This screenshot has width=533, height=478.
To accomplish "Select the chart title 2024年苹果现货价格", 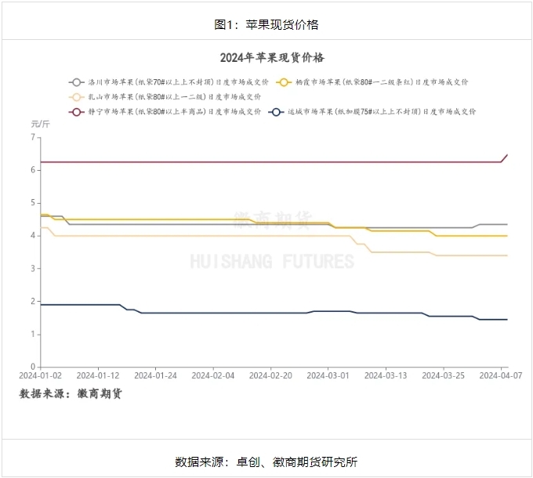I will 272,58.
